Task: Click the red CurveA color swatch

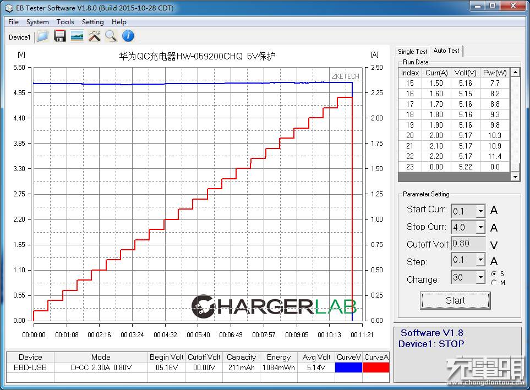Action: 376,367
